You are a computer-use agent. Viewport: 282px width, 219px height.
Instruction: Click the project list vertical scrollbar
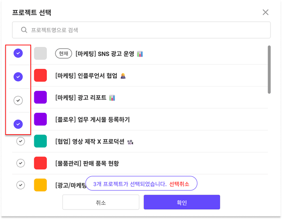pyautogui.click(x=269, y=70)
